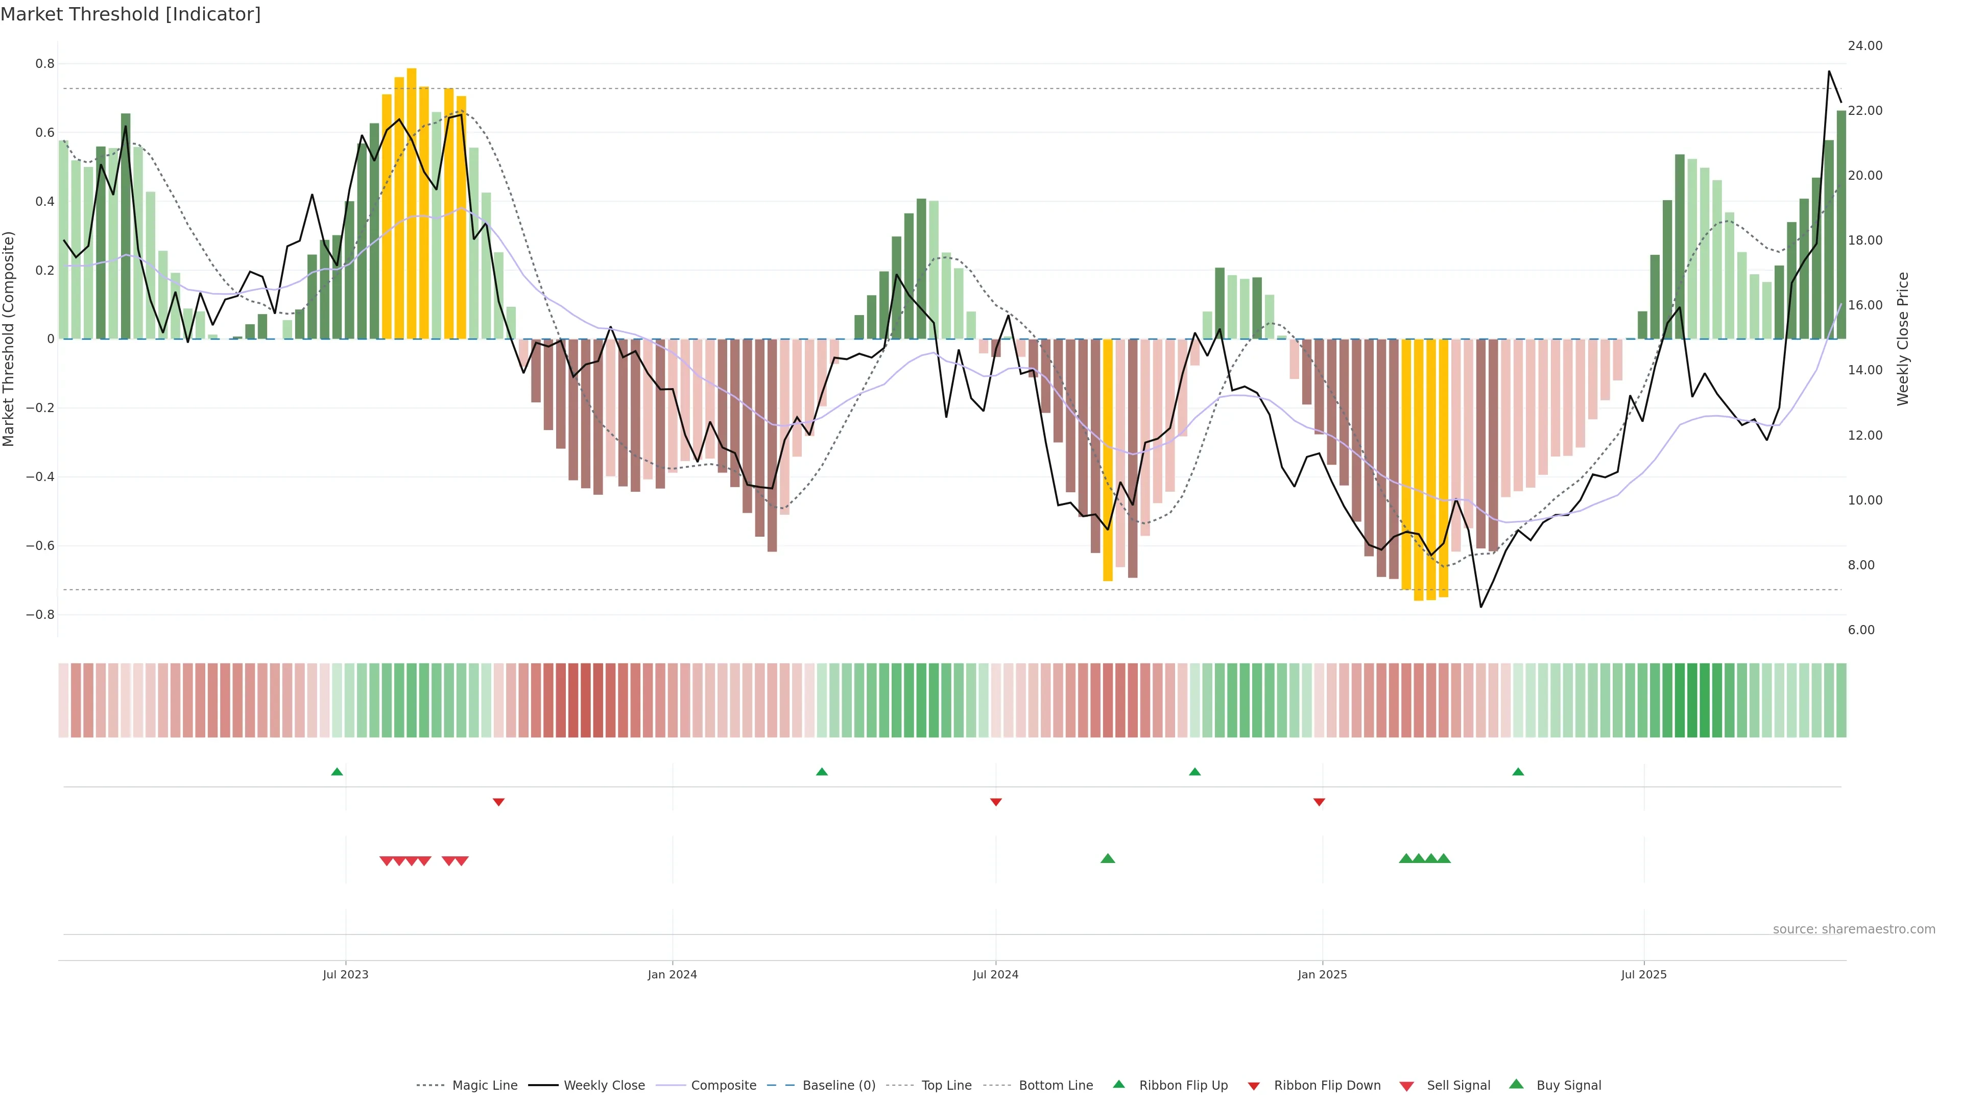This screenshot has height=1103, width=1961.
Task: Toggle Top Line legend entry
Action: click(946, 1086)
